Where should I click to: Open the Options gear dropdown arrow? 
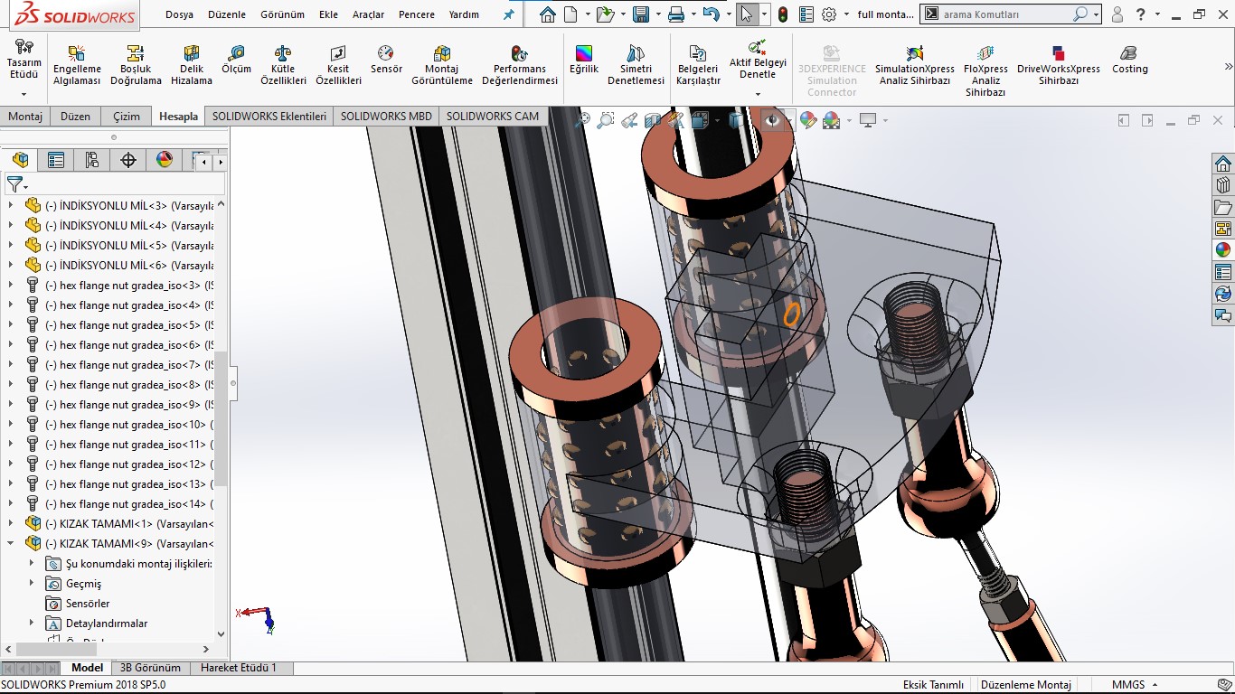pos(844,14)
